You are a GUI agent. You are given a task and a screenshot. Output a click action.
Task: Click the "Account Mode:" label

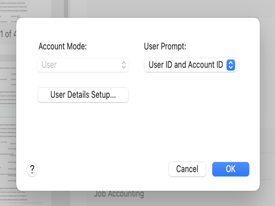(x=63, y=46)
